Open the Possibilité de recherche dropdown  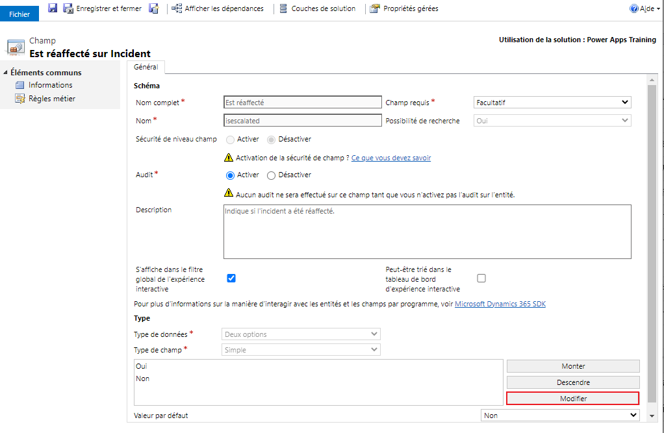[552, 121]
